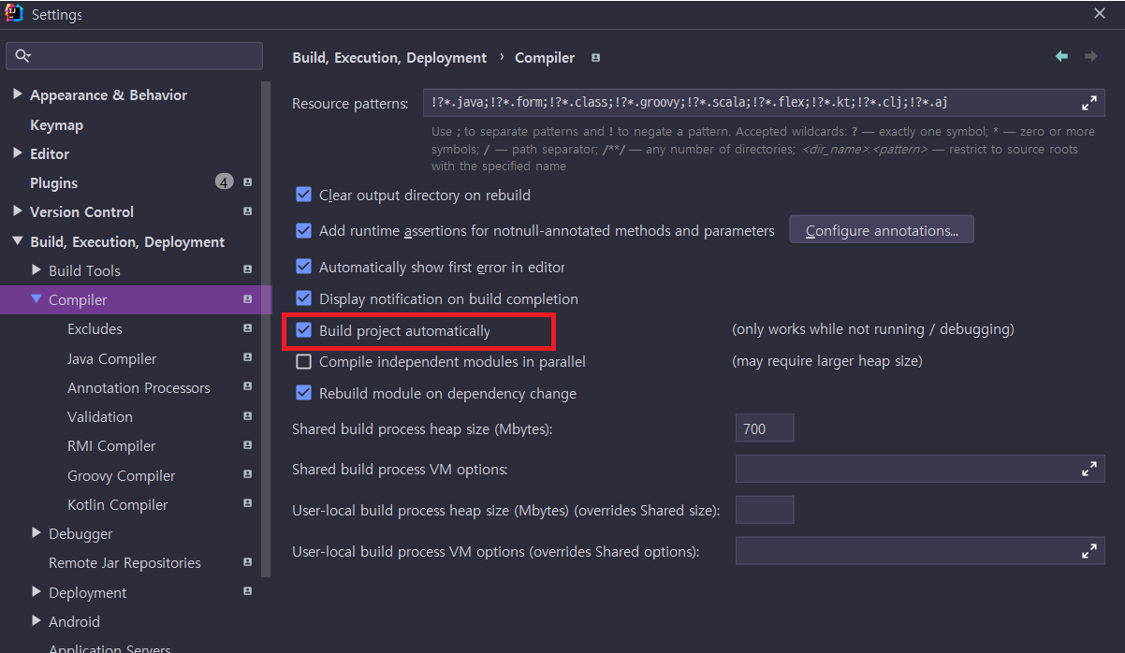Screen dimensions: 1125x653
Task: Enable Compile independent modules in parallel
Action: (303, 361)
